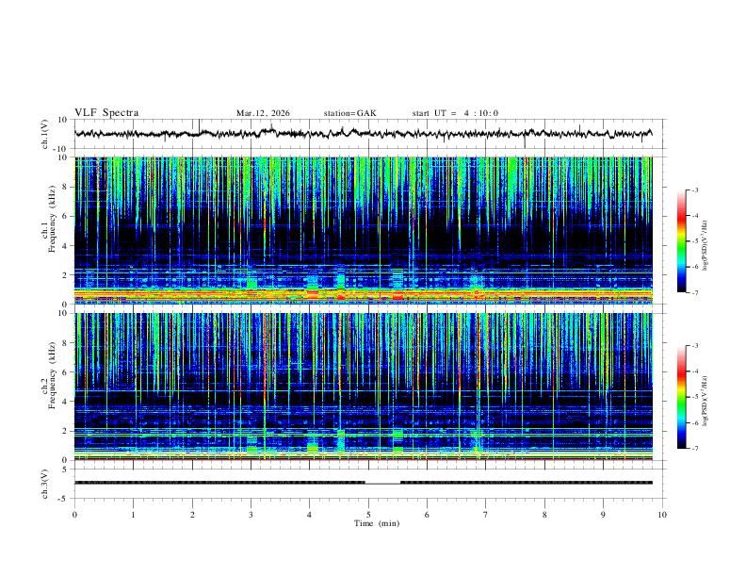Click the ch.2 spectrogram color scale bar
Screen dimensions: 746x577
pyautogui.click(x=681, y=397)
